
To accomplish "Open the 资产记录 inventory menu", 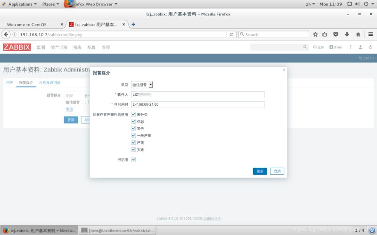I will point(59,47).
